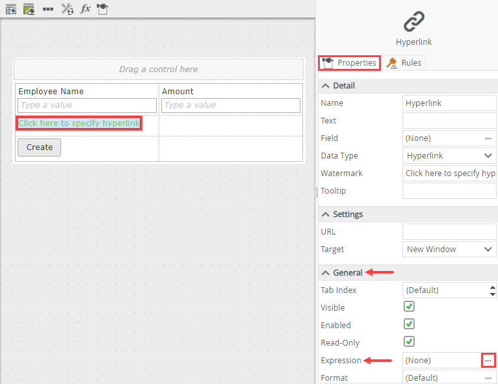
Task: Click the eraser clear-design toolbar icon
Action: point(29,9)
